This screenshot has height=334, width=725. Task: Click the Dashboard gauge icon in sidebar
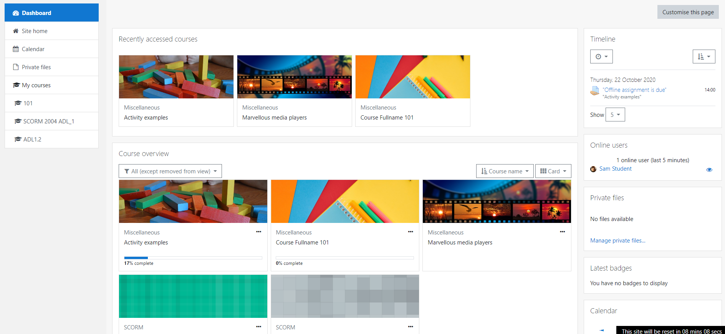16,13
